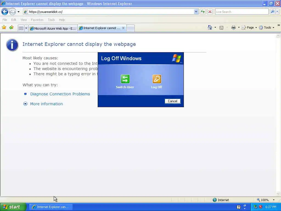The width and height of the screenshot is (281, 211).
Task: Click the Live Search input box
Action: (x=241, y=12)
